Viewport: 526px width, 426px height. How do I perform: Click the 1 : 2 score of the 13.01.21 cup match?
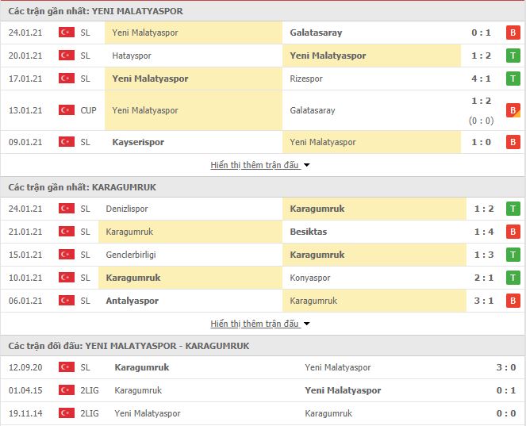pos(481,101)
